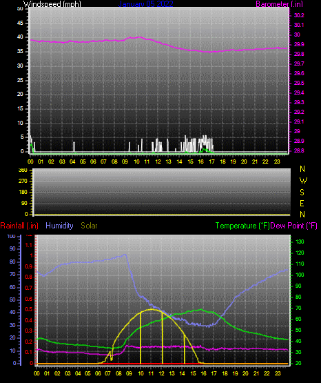This screenshot has width=321, height=383.
Task: Select the 110 temperature axis value
Action: coord(300,264)
